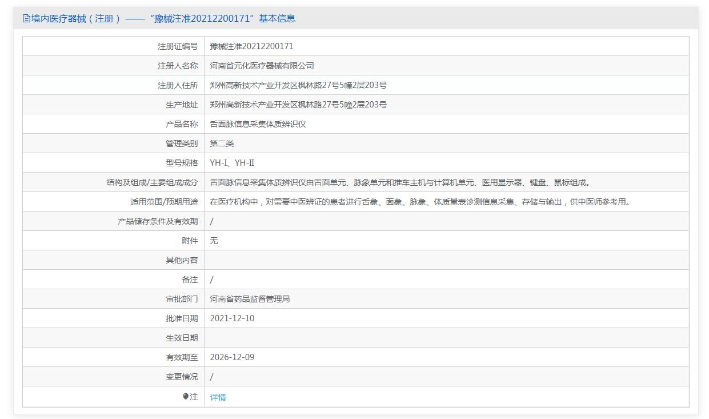
Task: Click registrant name 河南省元化医疗器械有限公司
Action: 262,66
